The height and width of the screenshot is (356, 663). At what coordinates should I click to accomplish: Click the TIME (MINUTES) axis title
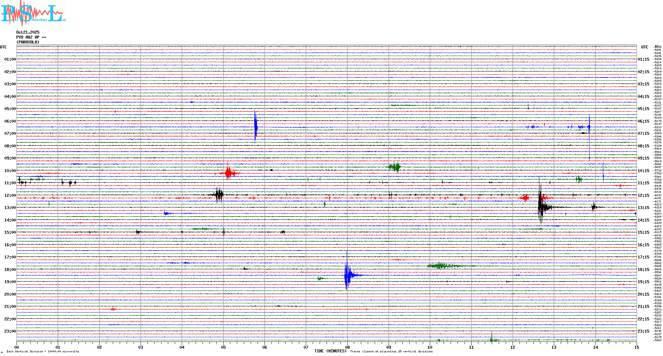pos(330,351)
